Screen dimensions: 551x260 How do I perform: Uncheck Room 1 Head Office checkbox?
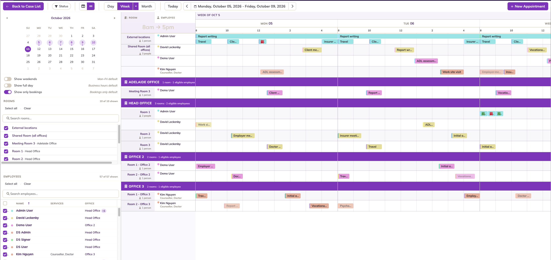point(6,151)
